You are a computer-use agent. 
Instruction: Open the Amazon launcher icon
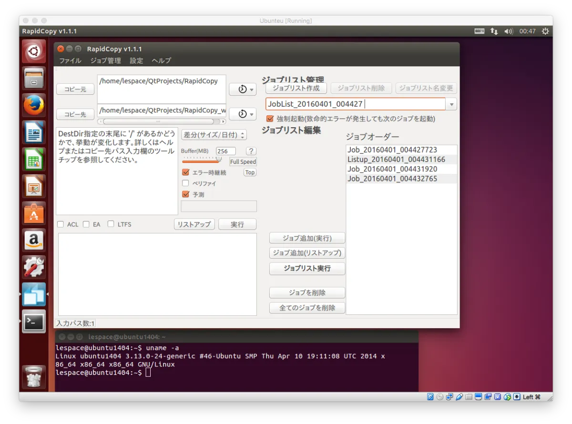33,241
